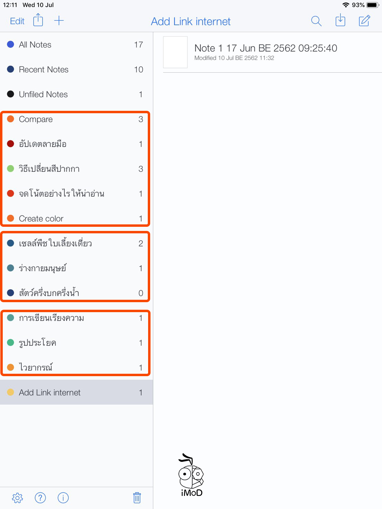Tap the Note 1 page thumbnail
The image size is (382, 509).
click(175, 52)
